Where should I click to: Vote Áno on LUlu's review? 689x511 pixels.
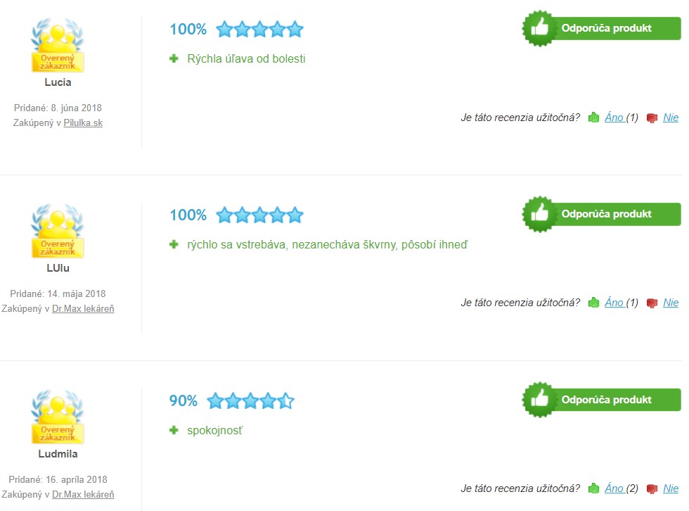(x=614, y=303)
